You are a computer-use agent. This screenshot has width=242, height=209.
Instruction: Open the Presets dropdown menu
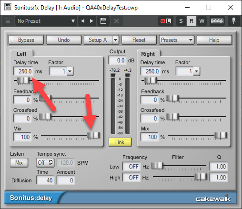(x=177, y=40)
